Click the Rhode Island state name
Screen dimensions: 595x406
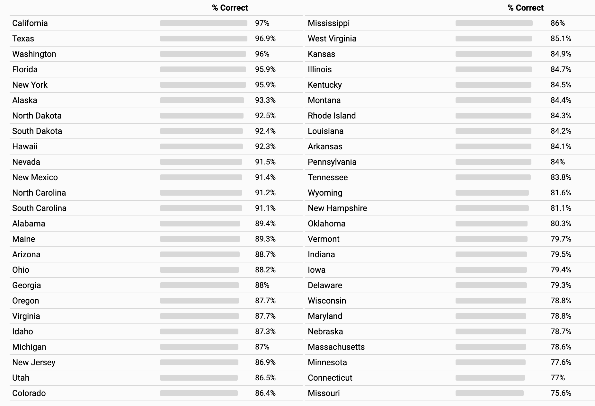pos(332,116)
